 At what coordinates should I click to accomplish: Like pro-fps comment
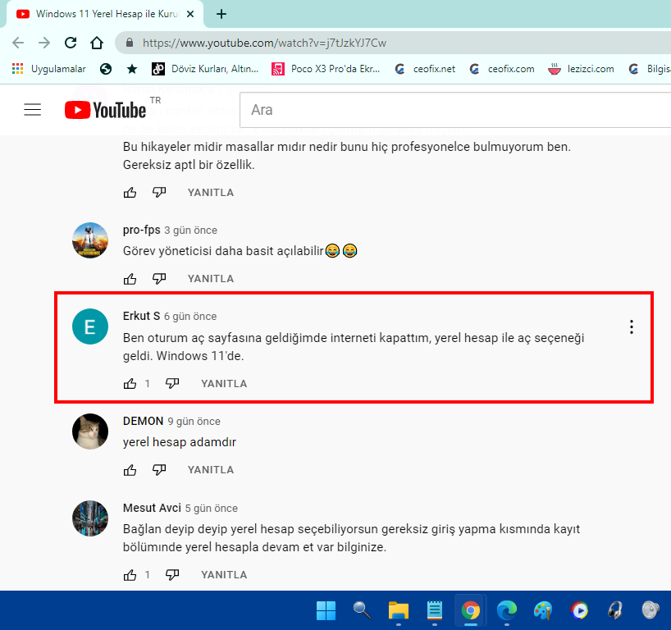(130, 279)
